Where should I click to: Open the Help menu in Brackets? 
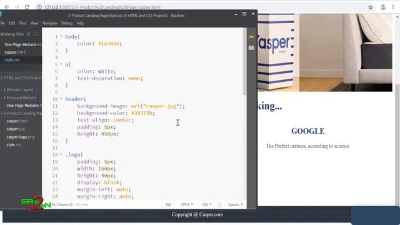[81, 23]
